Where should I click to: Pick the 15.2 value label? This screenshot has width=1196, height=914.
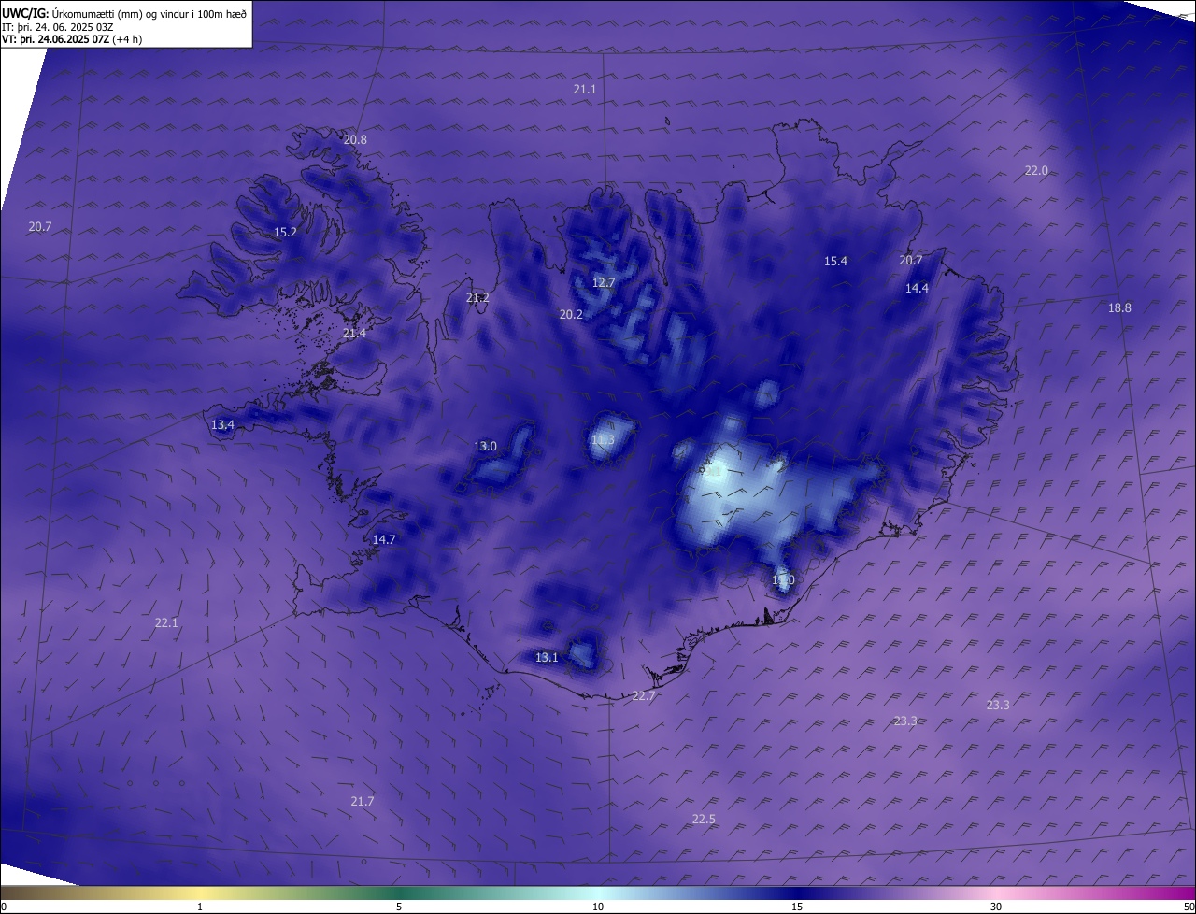[x=285, y=232]
